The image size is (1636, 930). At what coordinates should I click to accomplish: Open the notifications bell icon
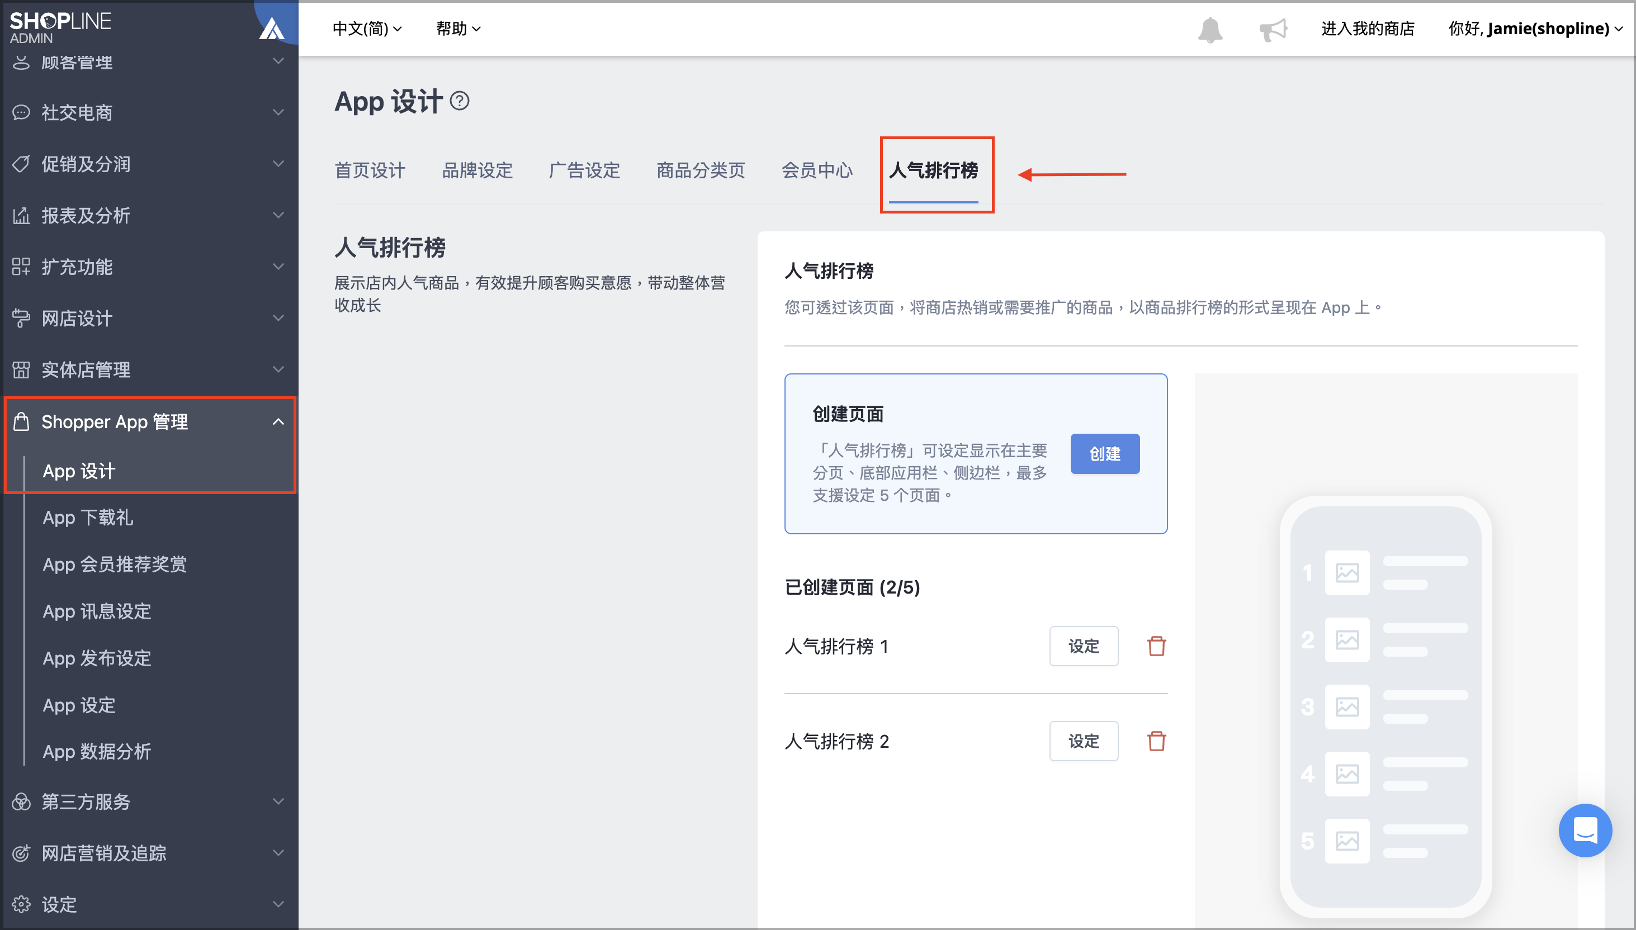click(x=1210, y=30)
